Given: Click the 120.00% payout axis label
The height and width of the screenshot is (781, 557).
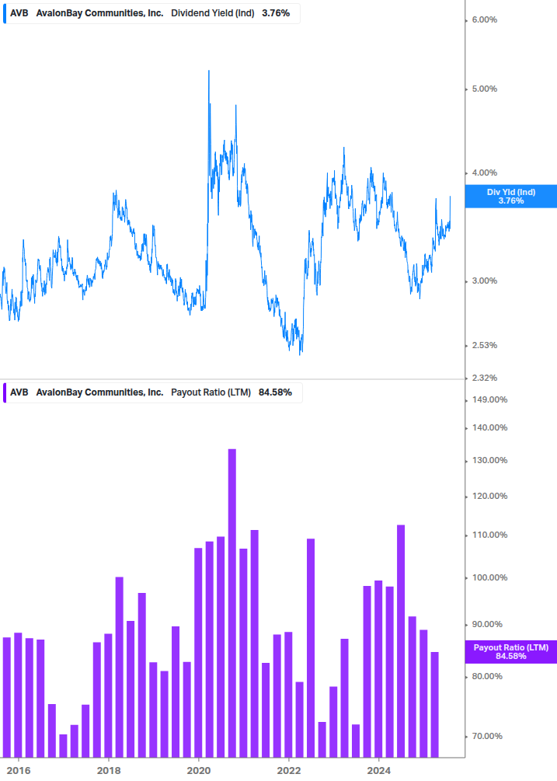Looking at the screenshot, I should click(489, 496).
